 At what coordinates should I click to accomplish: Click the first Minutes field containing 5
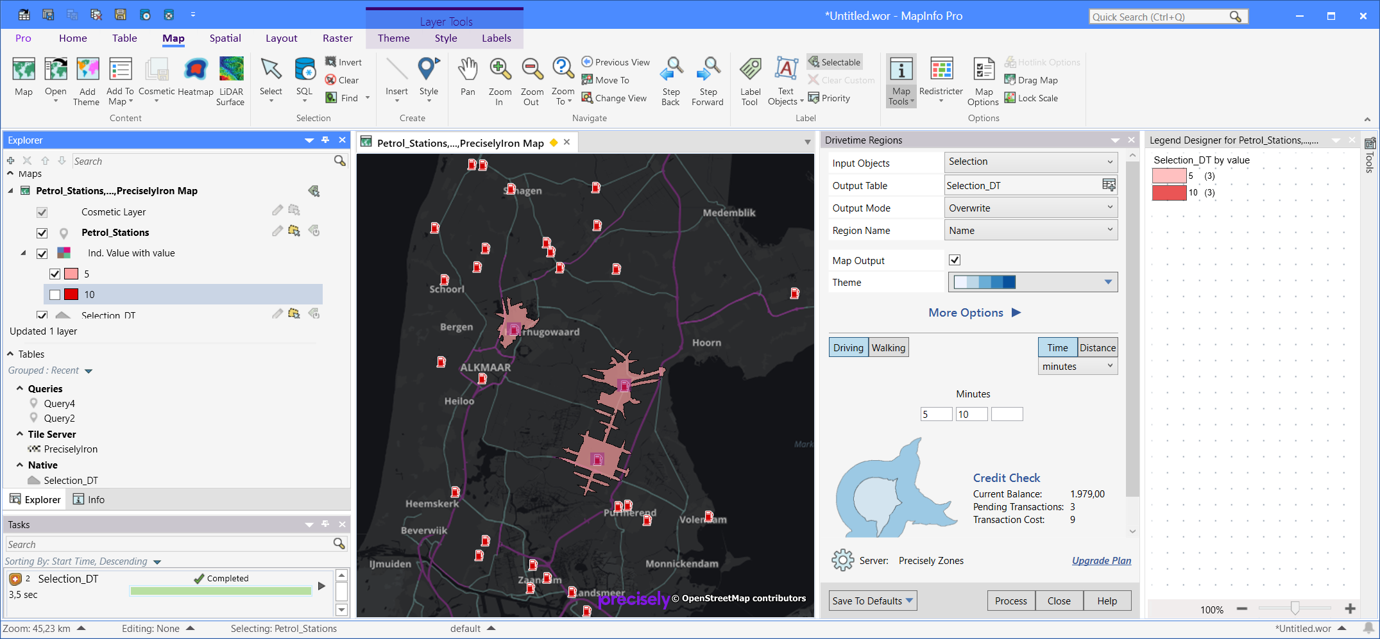pos(936,414)
